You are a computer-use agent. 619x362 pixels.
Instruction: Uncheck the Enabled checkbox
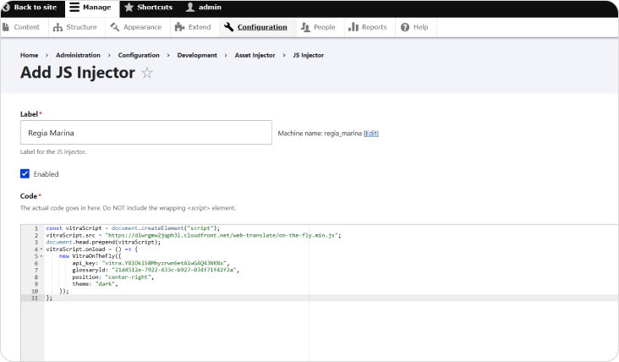point(25,173)
